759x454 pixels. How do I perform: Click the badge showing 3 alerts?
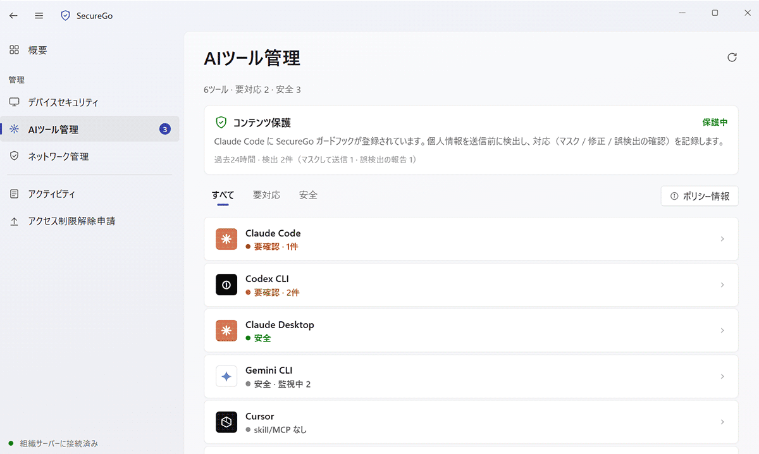[165, 130]
